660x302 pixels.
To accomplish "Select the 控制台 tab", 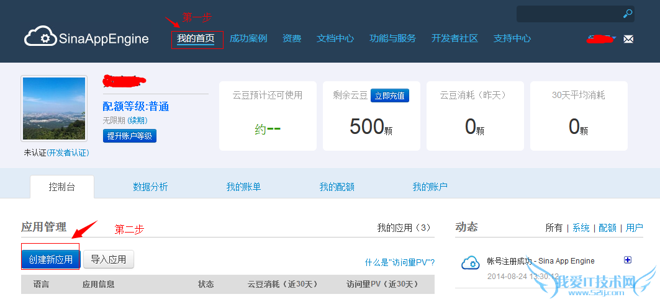I will [x=62, y=187].
